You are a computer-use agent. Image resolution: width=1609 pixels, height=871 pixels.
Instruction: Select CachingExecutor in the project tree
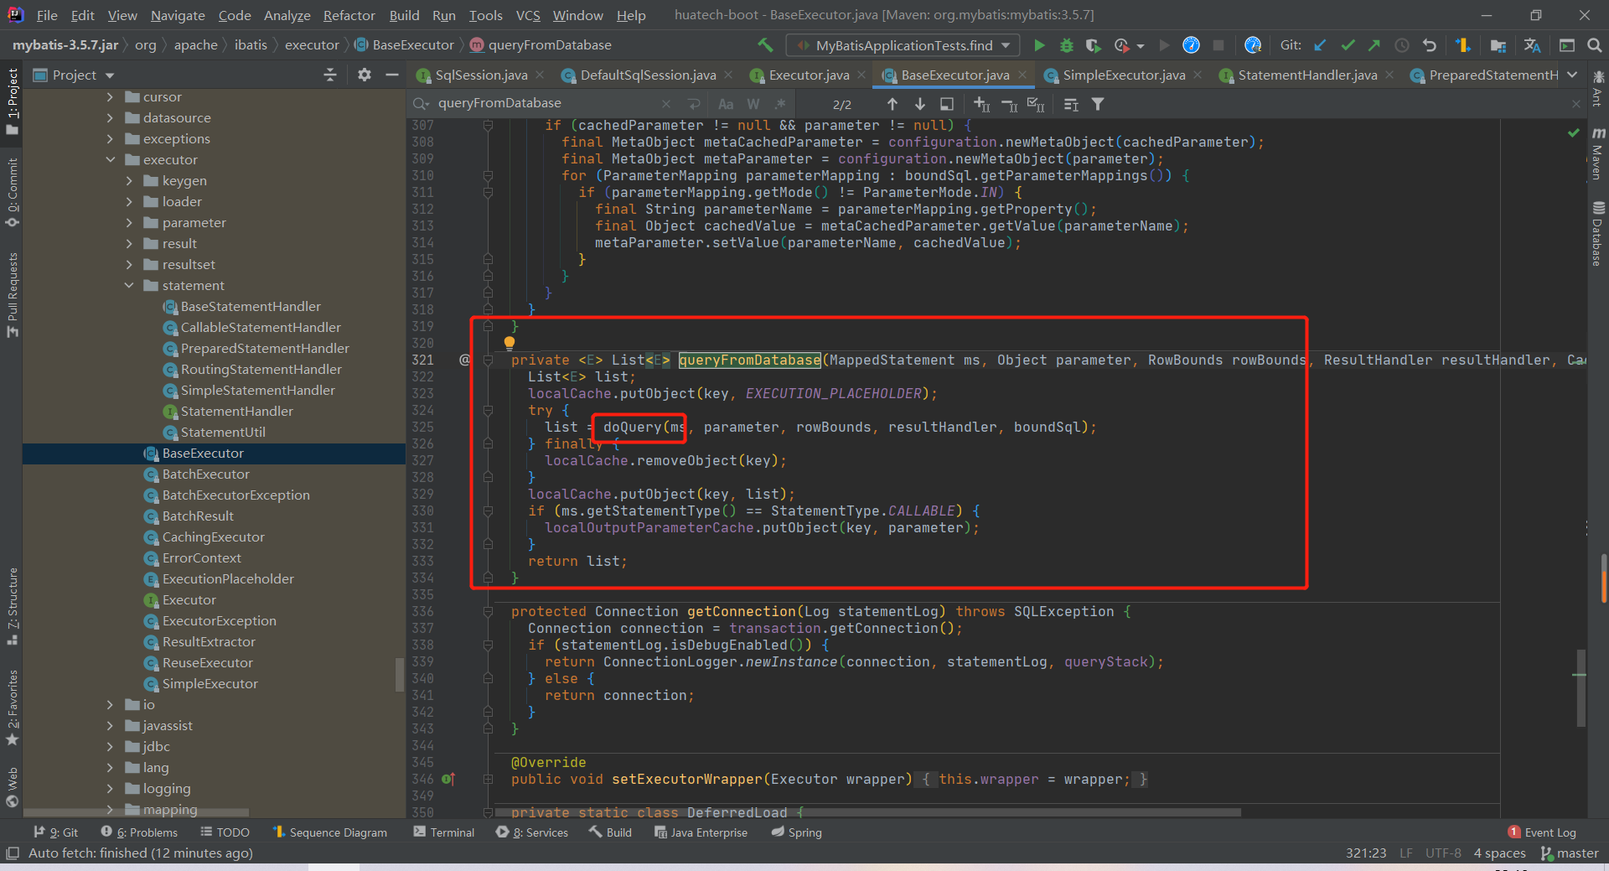point(213,537)
